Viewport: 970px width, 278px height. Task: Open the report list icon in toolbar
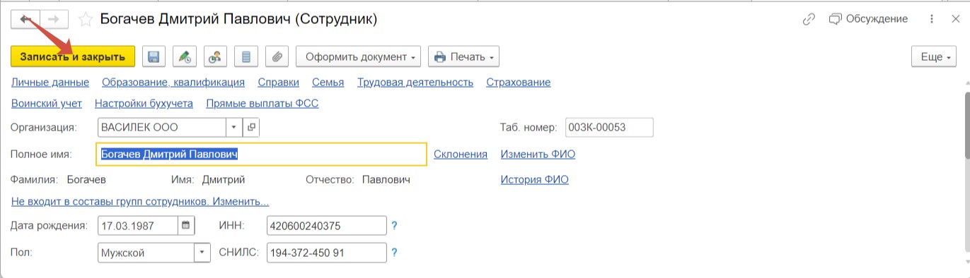(246, 56)
